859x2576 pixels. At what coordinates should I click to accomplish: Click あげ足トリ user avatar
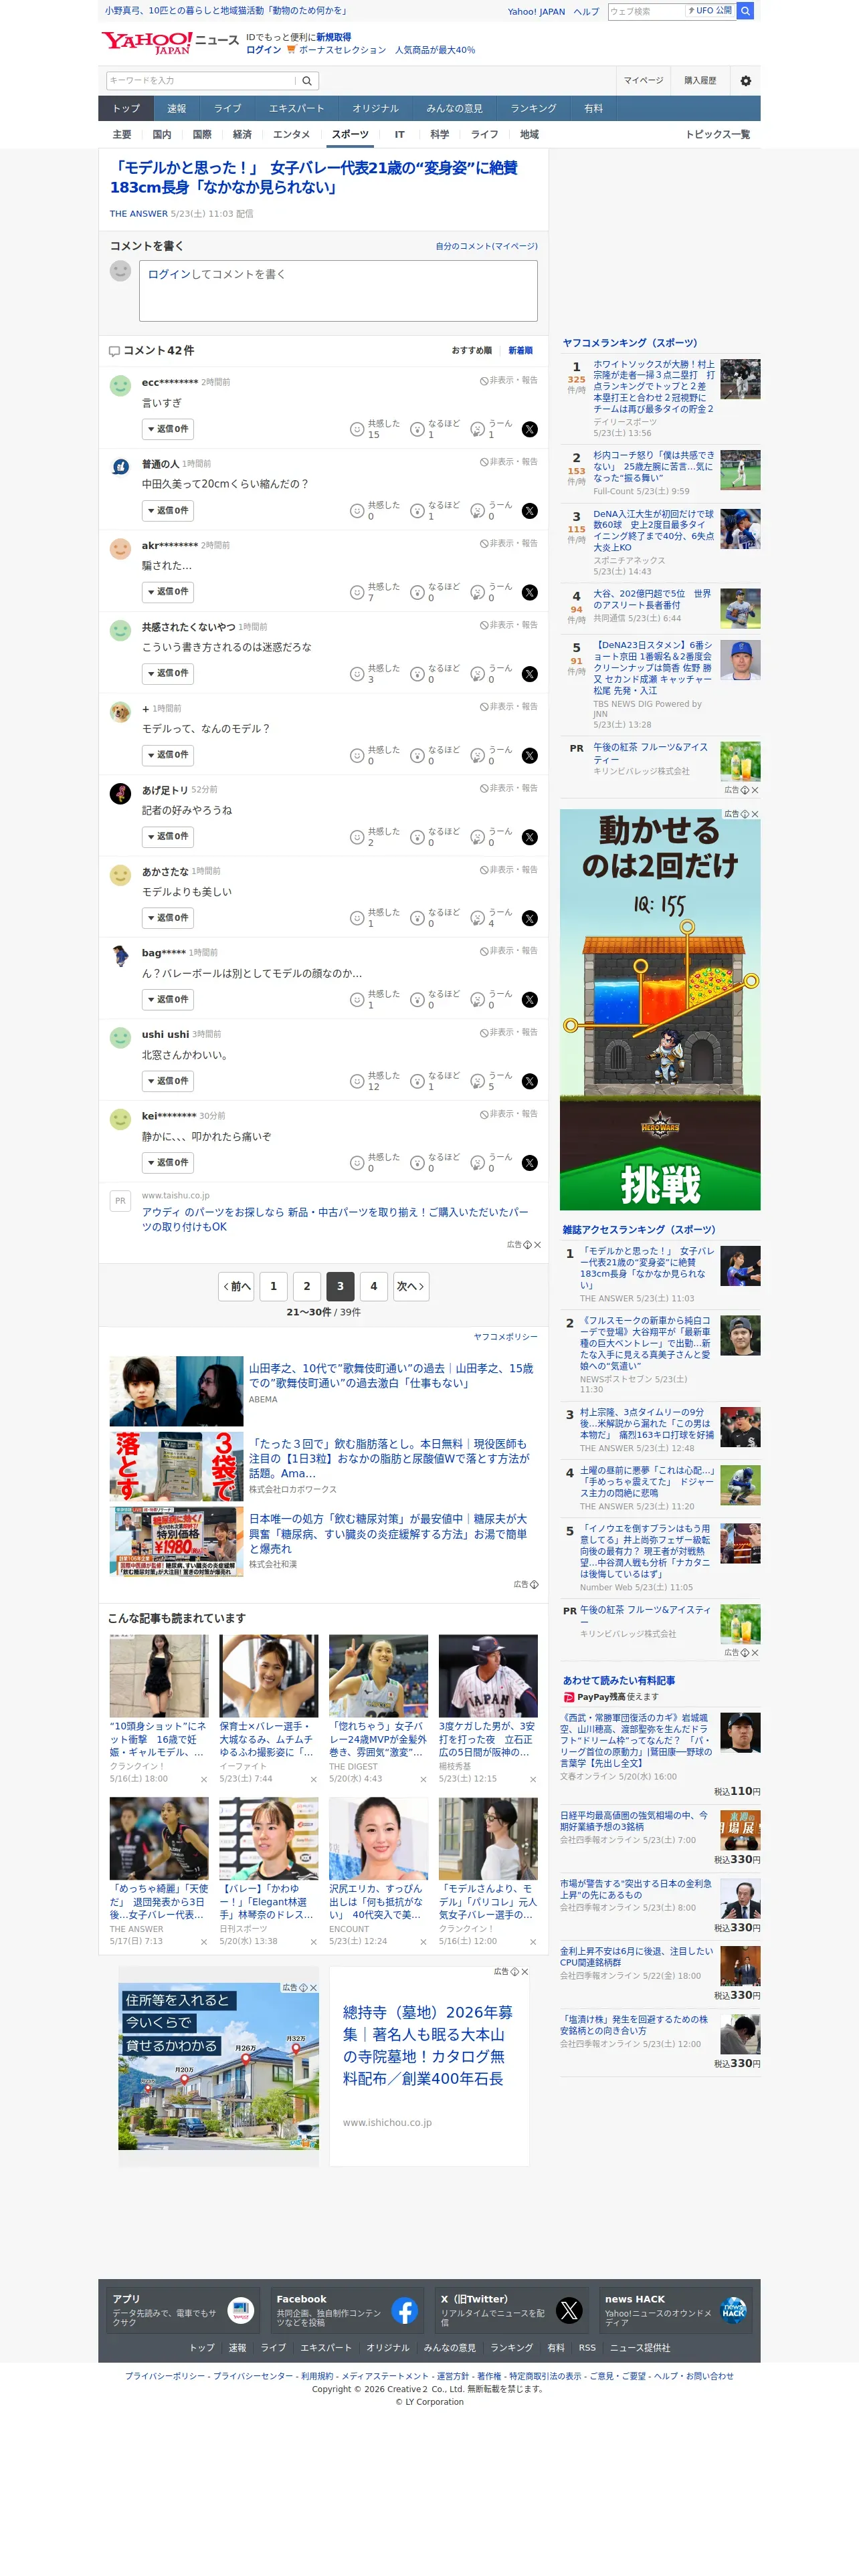[x=120, y=794]
